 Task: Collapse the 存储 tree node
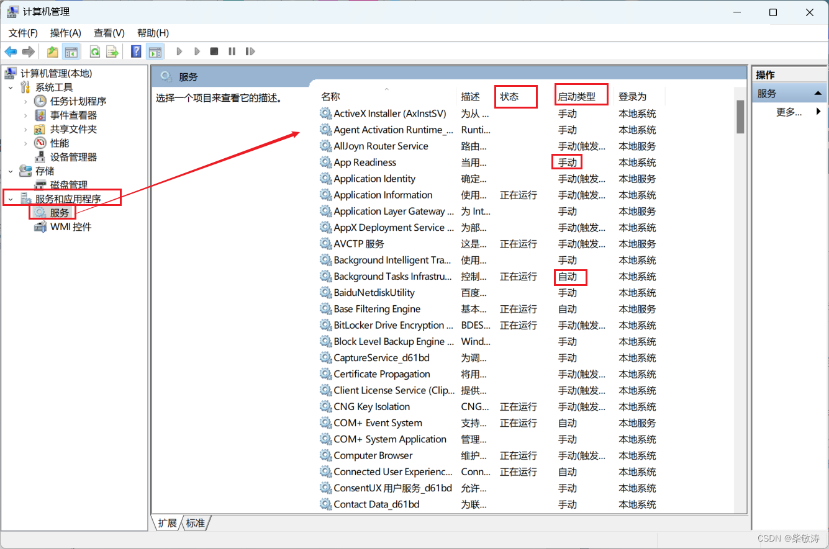[x=11, y=171]
